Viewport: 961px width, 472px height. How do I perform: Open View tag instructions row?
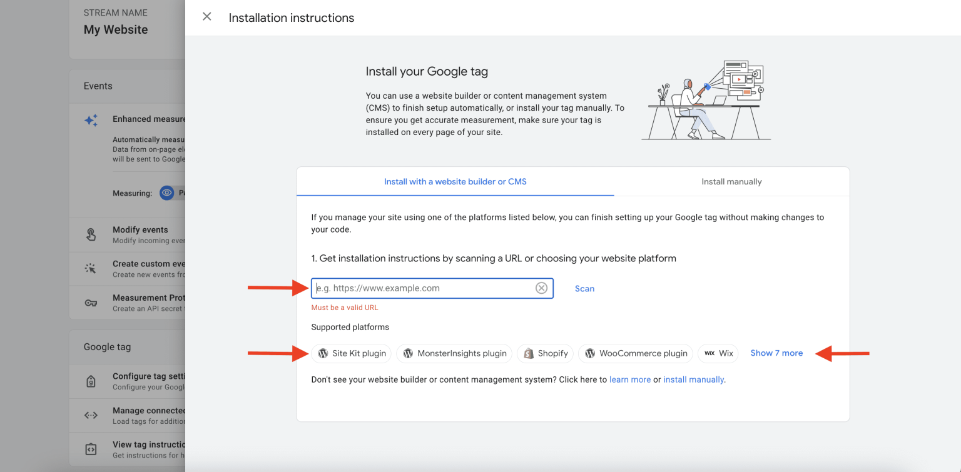(x=128, y=449)
